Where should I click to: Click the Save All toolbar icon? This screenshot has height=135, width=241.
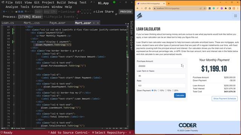(x=22, y=12)
